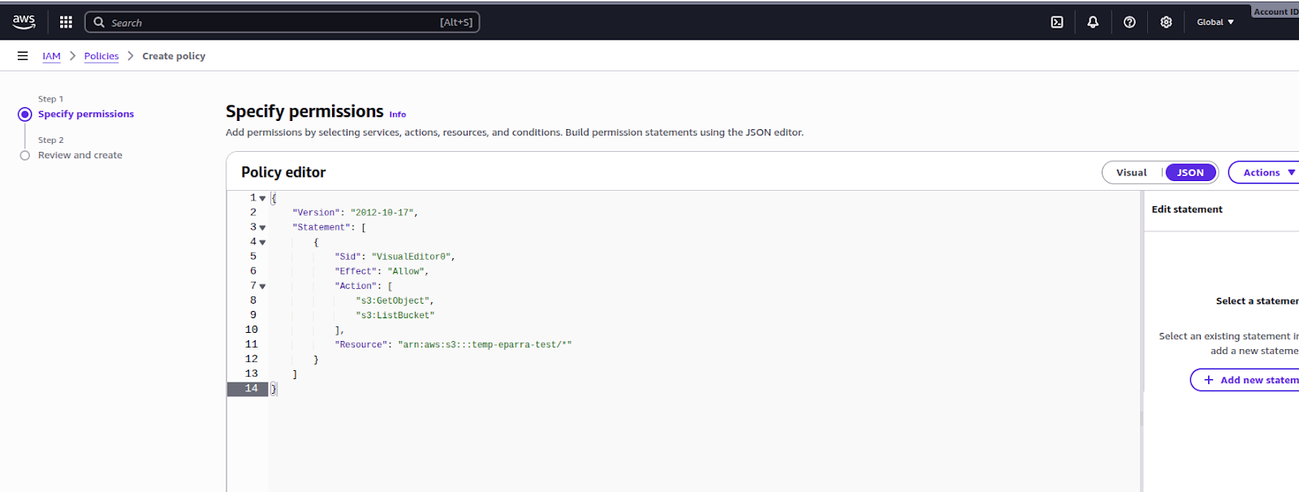
Task: Toggle the hamburger side navigation menu
Action: coord(23,56)
